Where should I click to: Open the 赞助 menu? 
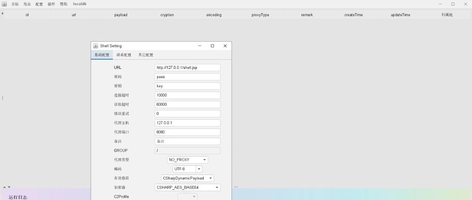click(x=63, y=4)
